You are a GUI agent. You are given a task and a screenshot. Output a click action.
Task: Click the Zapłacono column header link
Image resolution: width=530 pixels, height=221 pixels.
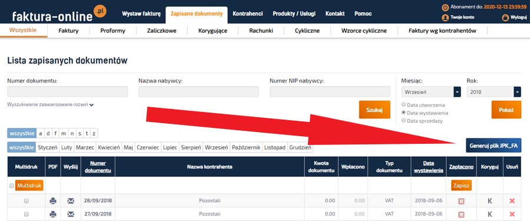461,167
